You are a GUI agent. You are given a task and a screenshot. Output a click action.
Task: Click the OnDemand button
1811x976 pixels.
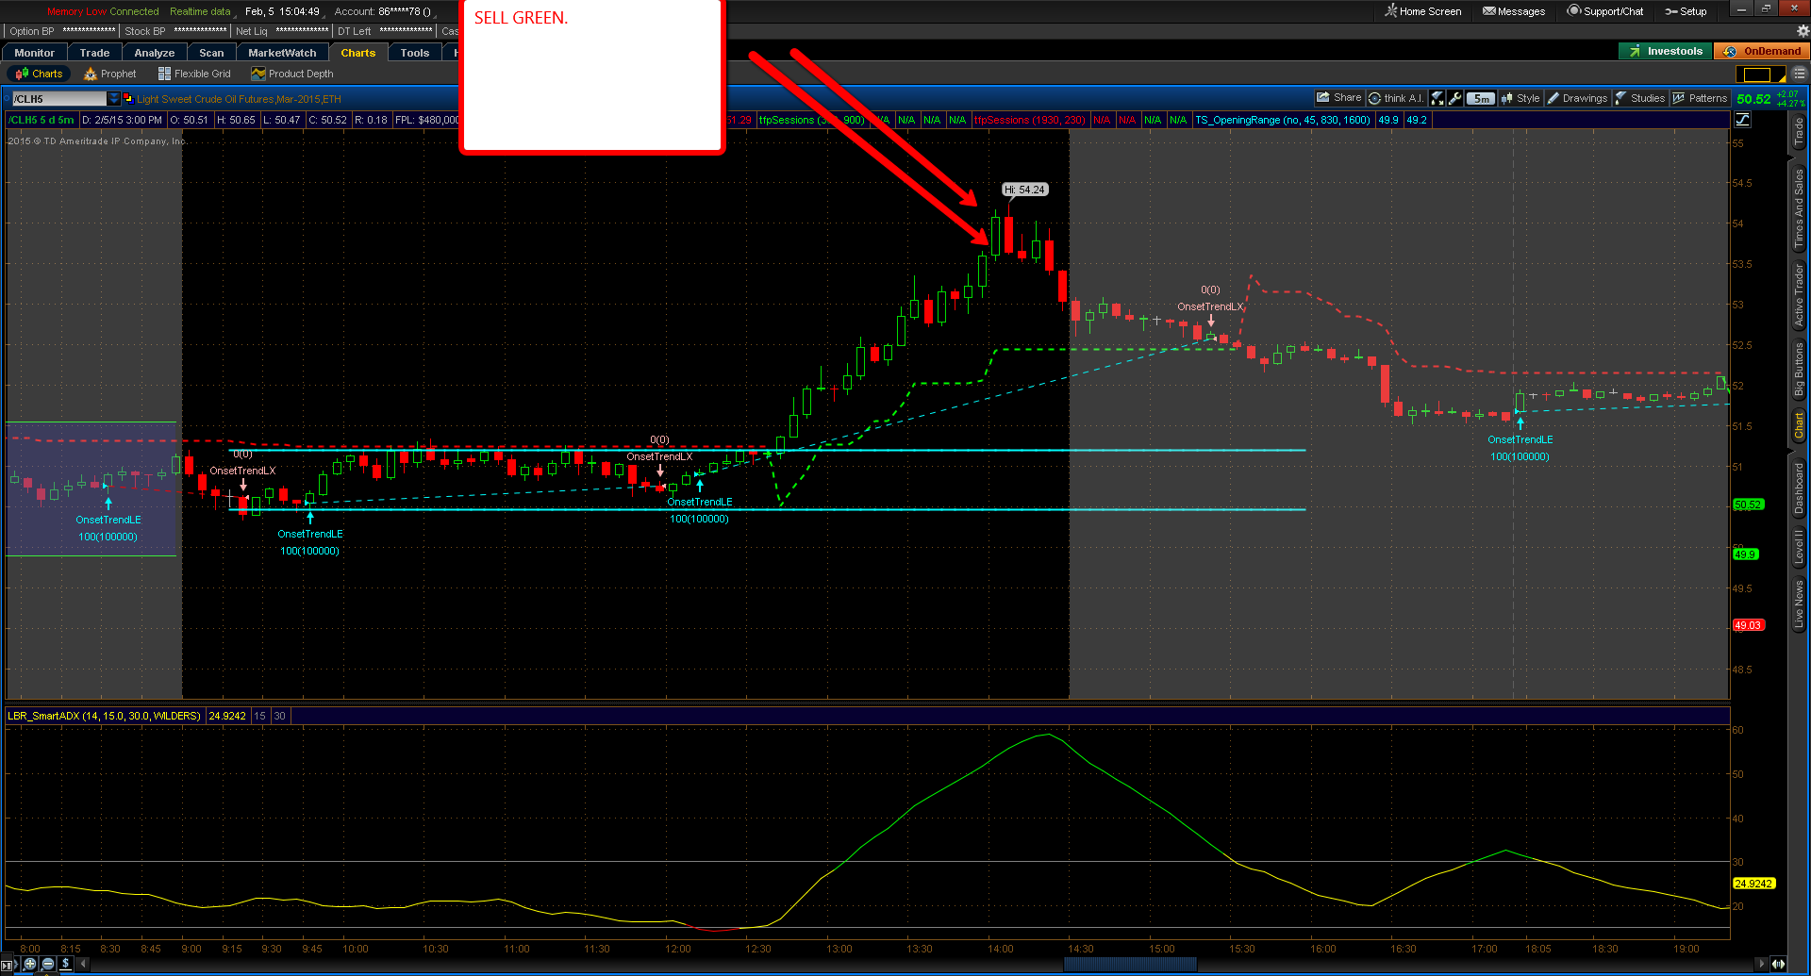[x=1761, y=51]
